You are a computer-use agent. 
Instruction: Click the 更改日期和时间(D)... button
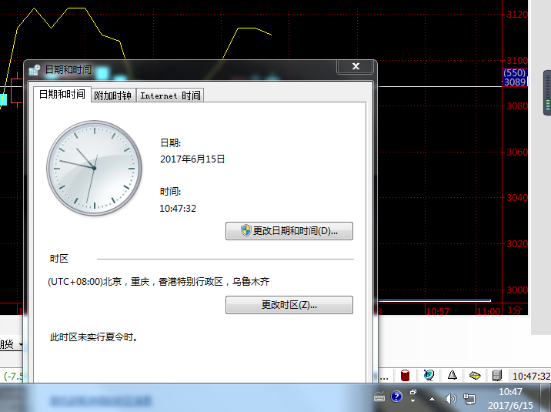289,231
